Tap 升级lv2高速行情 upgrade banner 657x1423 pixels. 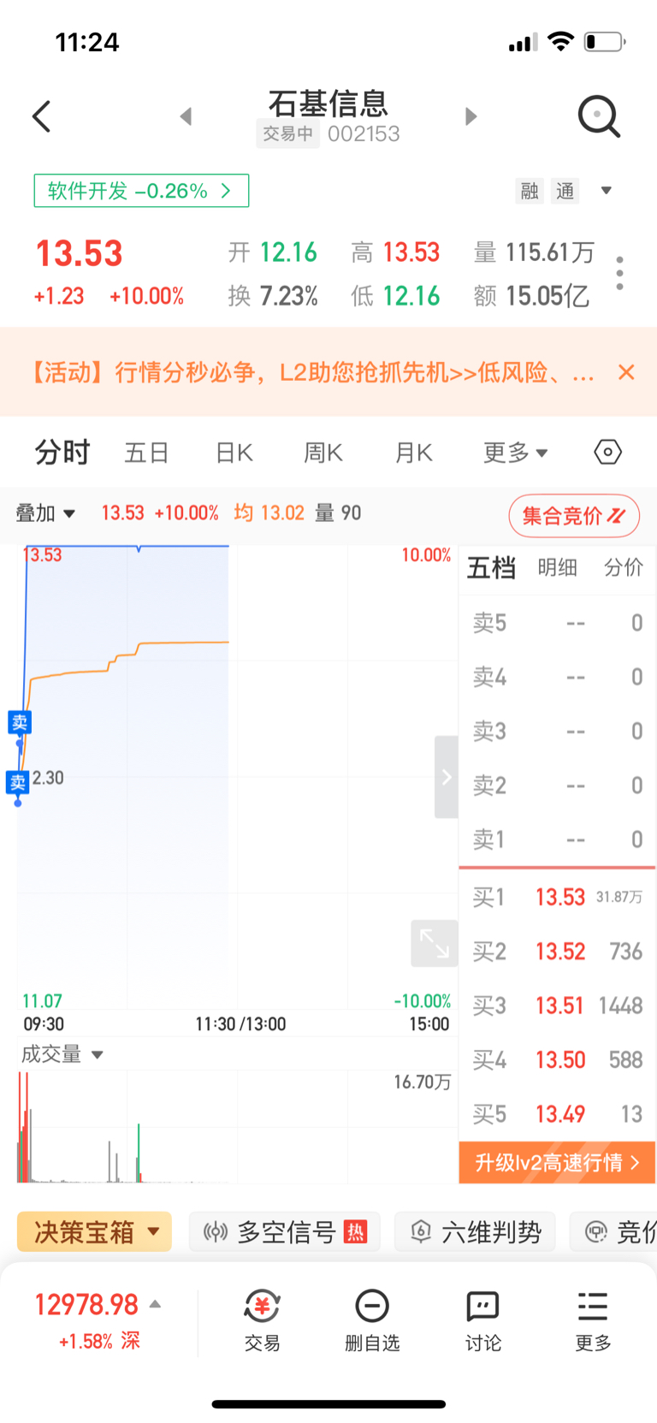pos(557,1162)
